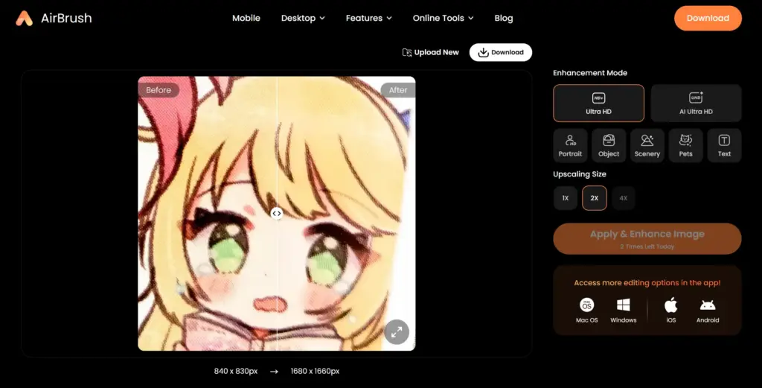Choose the Object enhancement option

[609, 145]
